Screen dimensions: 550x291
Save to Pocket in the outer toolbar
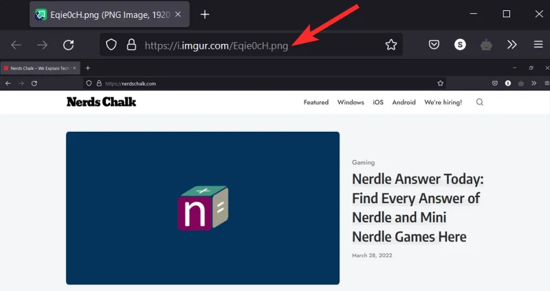click(x=434, y=45)
